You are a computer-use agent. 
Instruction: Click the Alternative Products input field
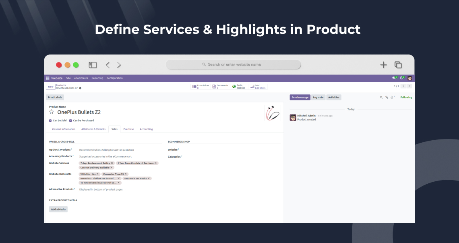tap(120, 189)
